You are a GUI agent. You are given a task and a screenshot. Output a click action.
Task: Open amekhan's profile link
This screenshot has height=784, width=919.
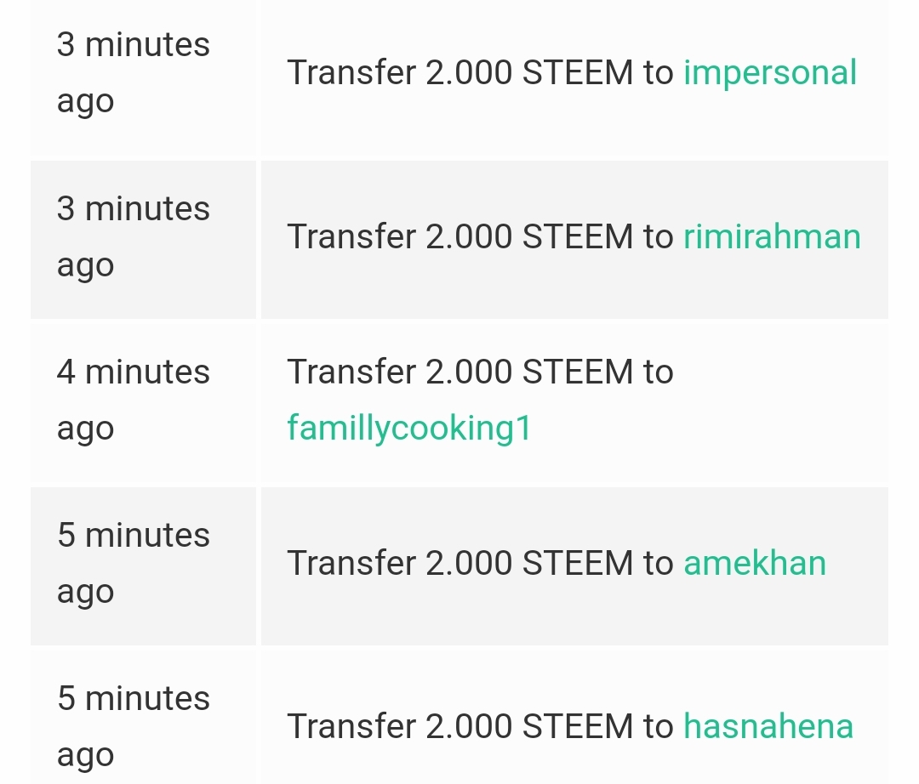click(755, 563)
